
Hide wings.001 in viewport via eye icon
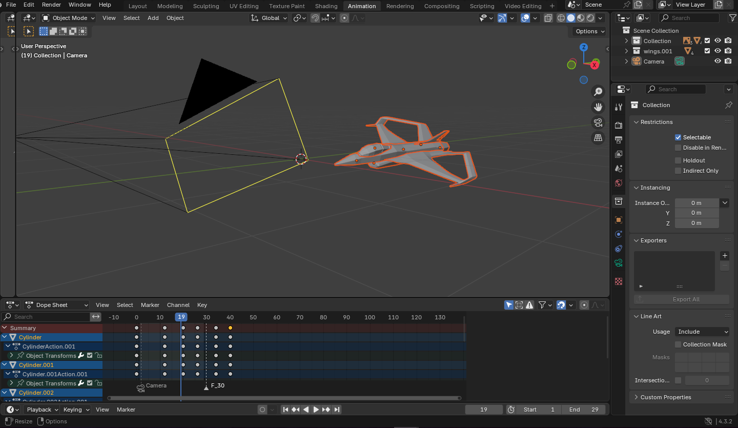tap(718, 51)
